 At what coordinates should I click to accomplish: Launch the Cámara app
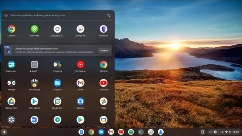point(81,101)
